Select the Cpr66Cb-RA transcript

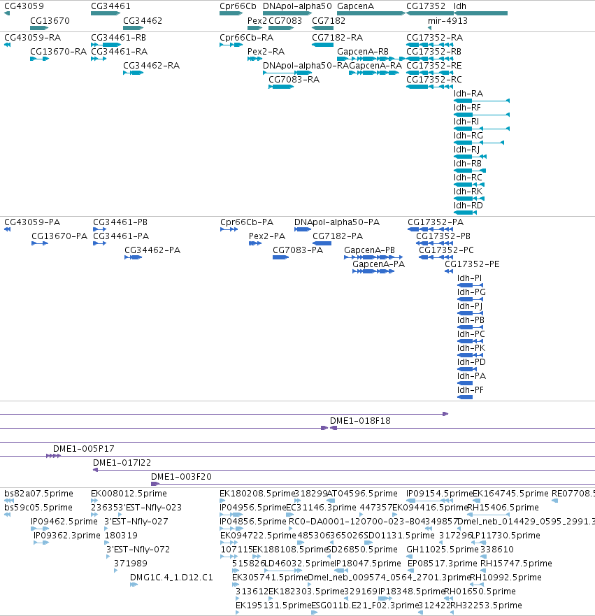click(231, 45)
